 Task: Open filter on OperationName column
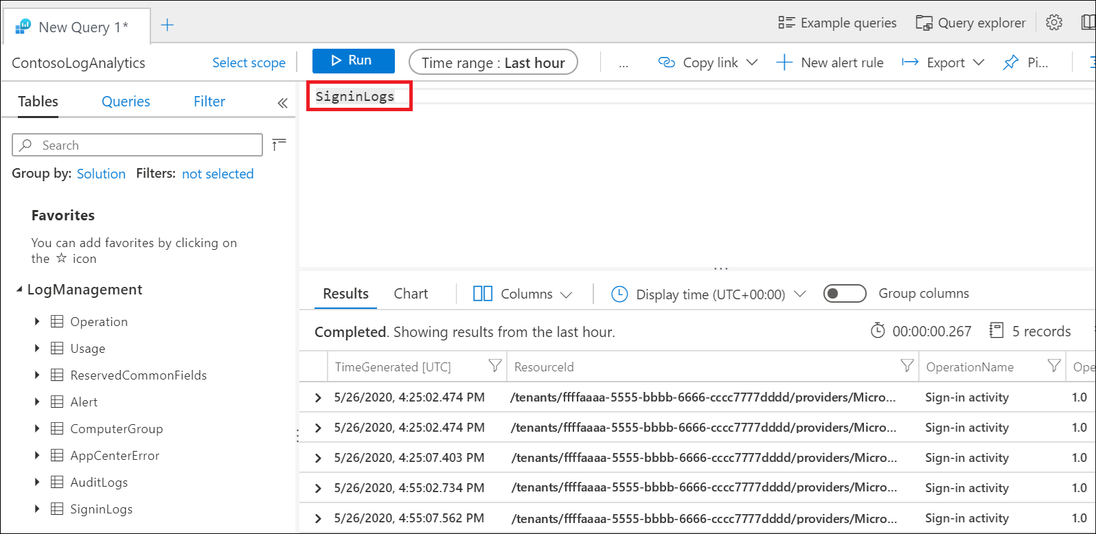click(x=1054, y=366)
